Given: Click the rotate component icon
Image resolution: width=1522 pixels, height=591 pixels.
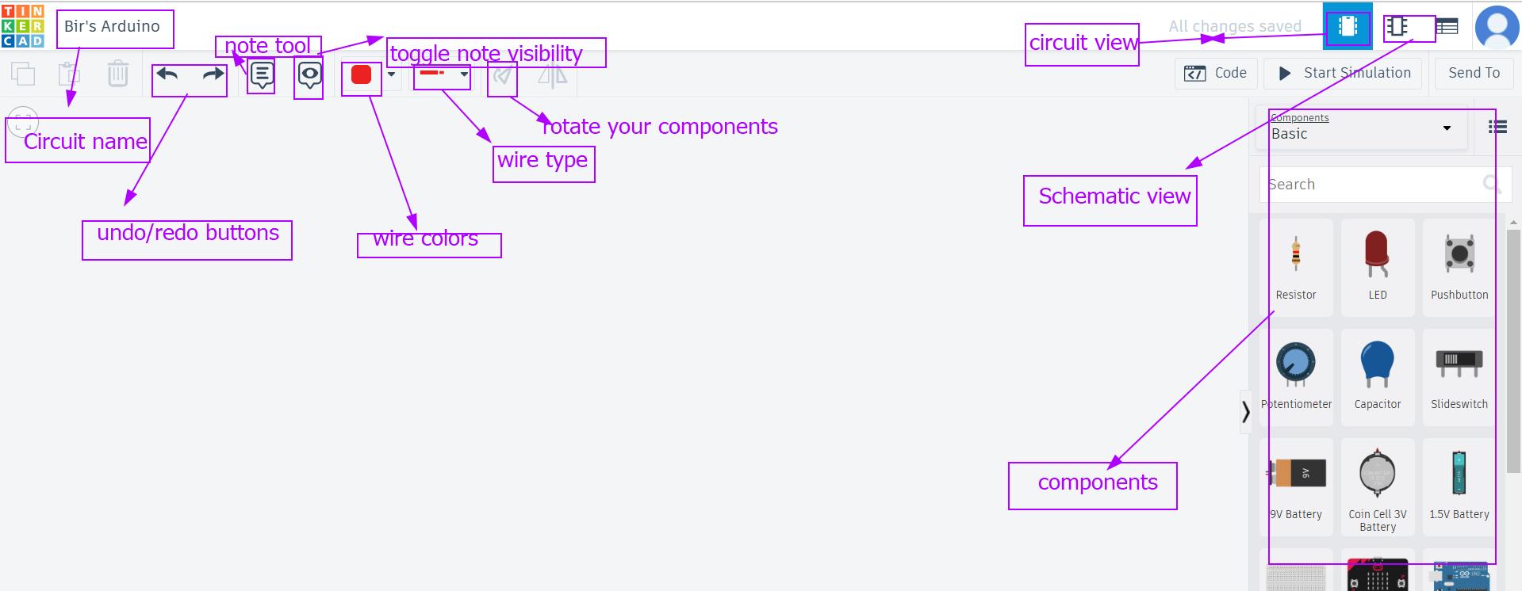Looking at the screenshot, I should point(503,75).
